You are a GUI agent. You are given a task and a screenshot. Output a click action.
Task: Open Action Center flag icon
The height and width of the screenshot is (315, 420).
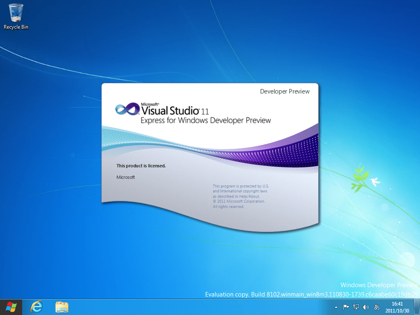pyautogui.click(x=346, y=307)
